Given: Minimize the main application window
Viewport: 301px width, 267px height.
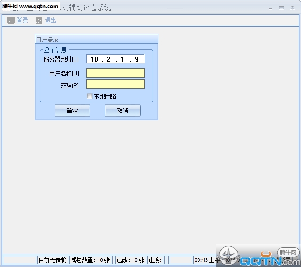Looking at the screenshot, I should click(x=270, y=8).
